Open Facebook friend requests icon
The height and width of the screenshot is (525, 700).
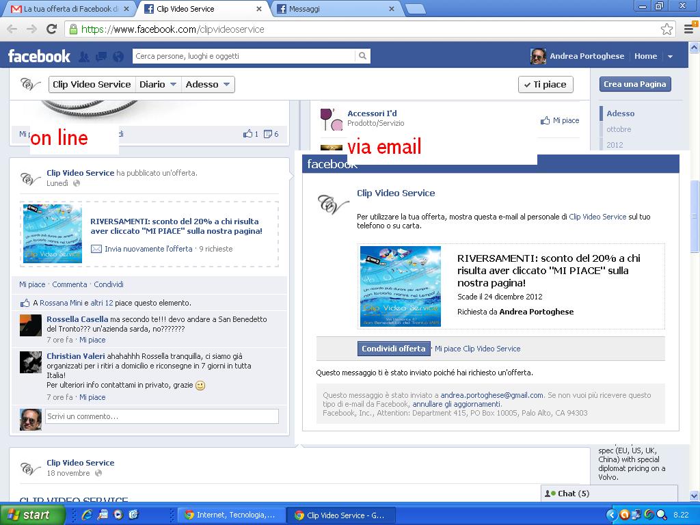[x=84, y=57]
